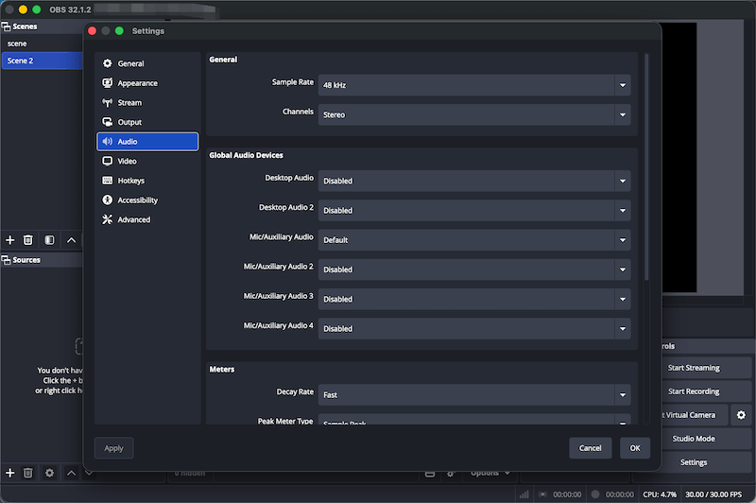
Task: Click the Hotkeys keyboard icon in sidebar
Action: tap(108, 181)
